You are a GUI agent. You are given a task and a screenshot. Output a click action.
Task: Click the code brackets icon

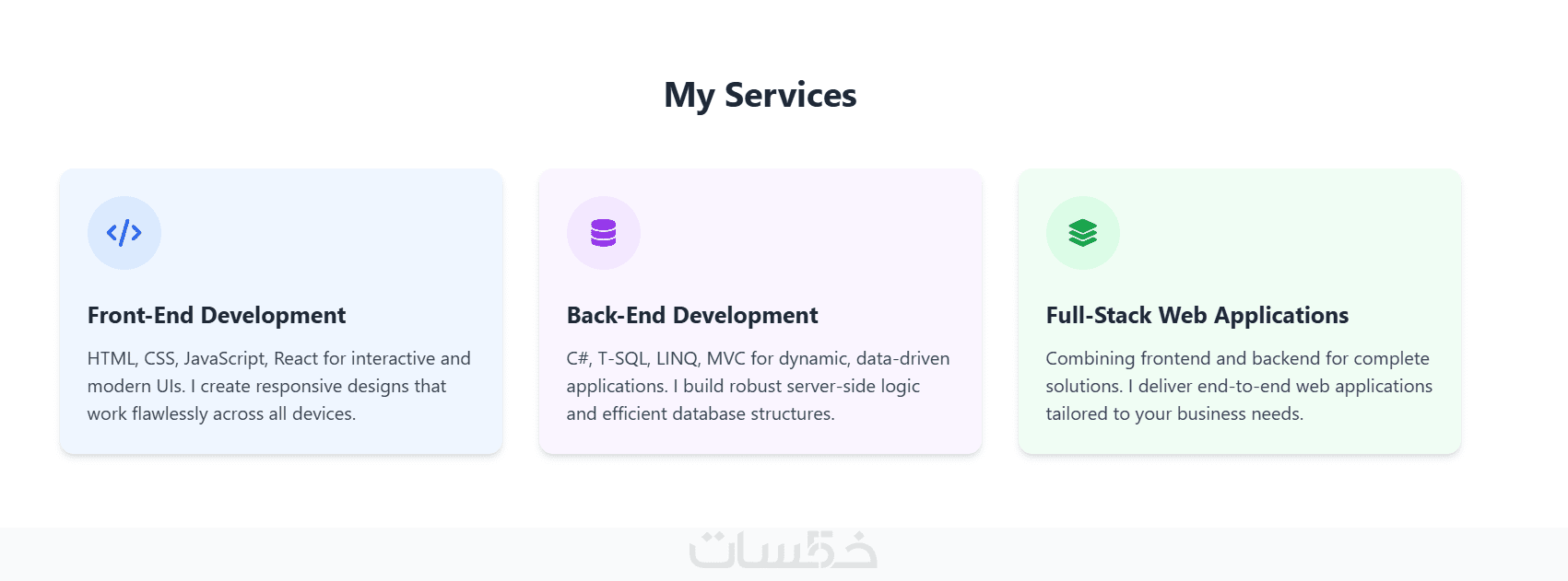point(124,233)
